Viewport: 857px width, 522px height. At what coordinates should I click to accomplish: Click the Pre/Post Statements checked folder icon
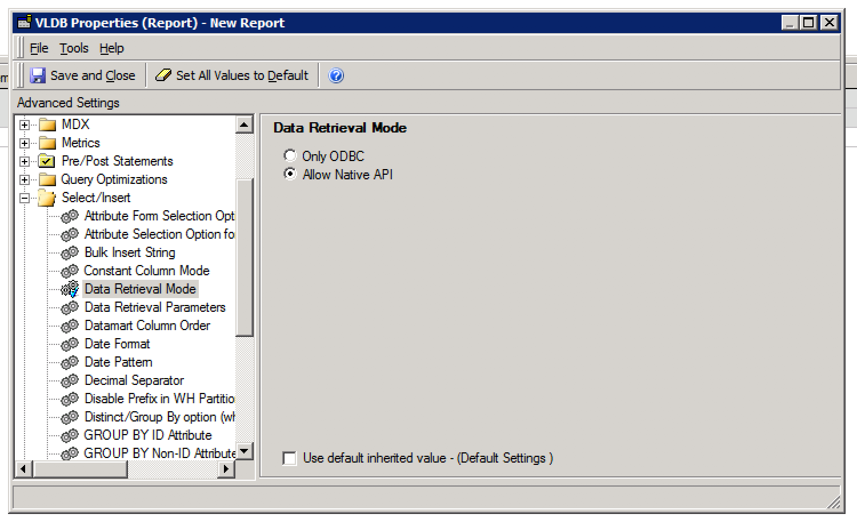pyautogui.click(x=47, y=161)
